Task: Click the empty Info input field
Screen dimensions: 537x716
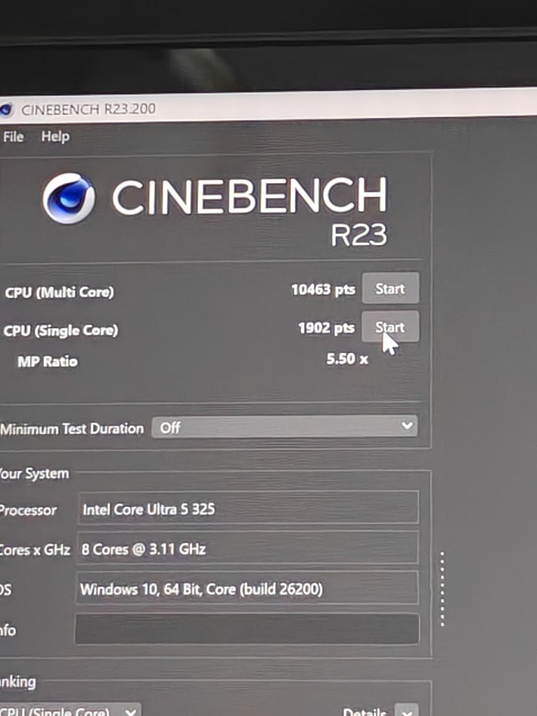Action: pos(247,629)
